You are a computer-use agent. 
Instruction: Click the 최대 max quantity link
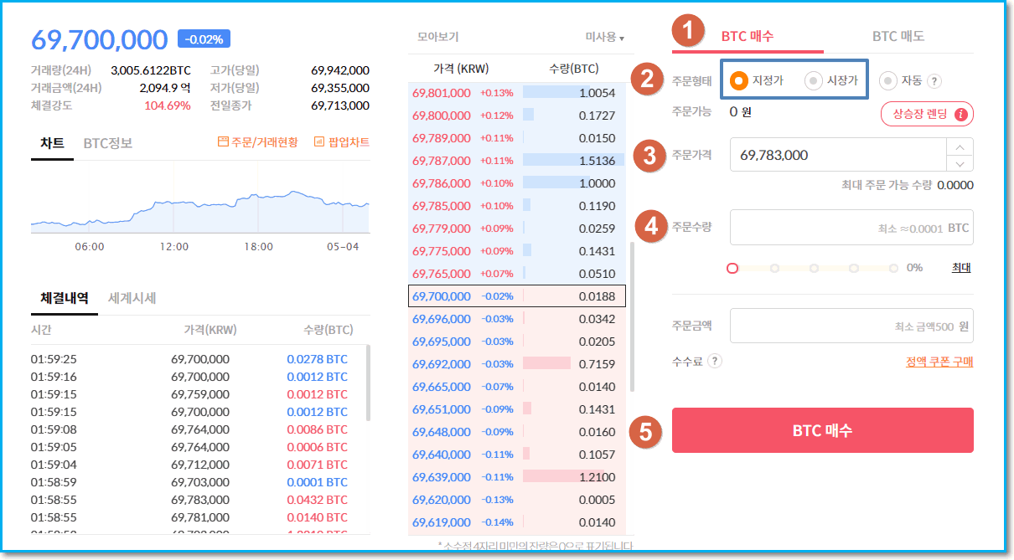click(960, 268)
